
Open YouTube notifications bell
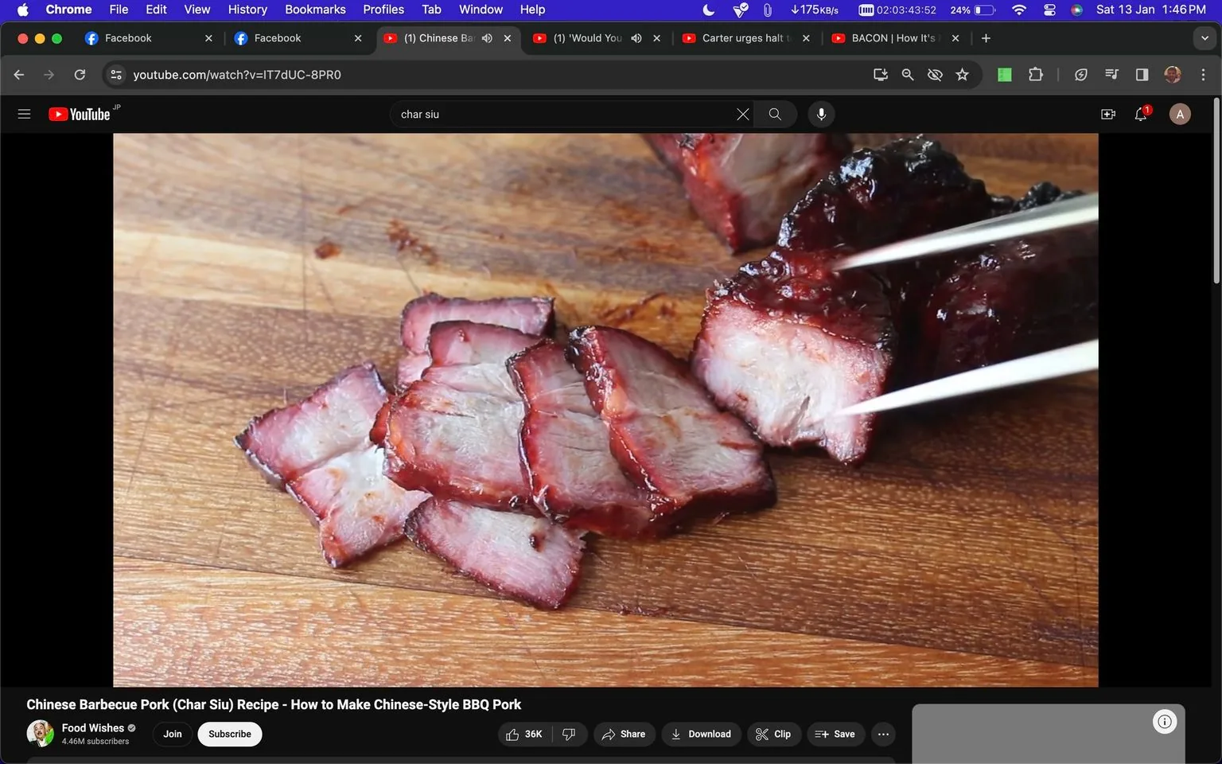pos(1140,114)
